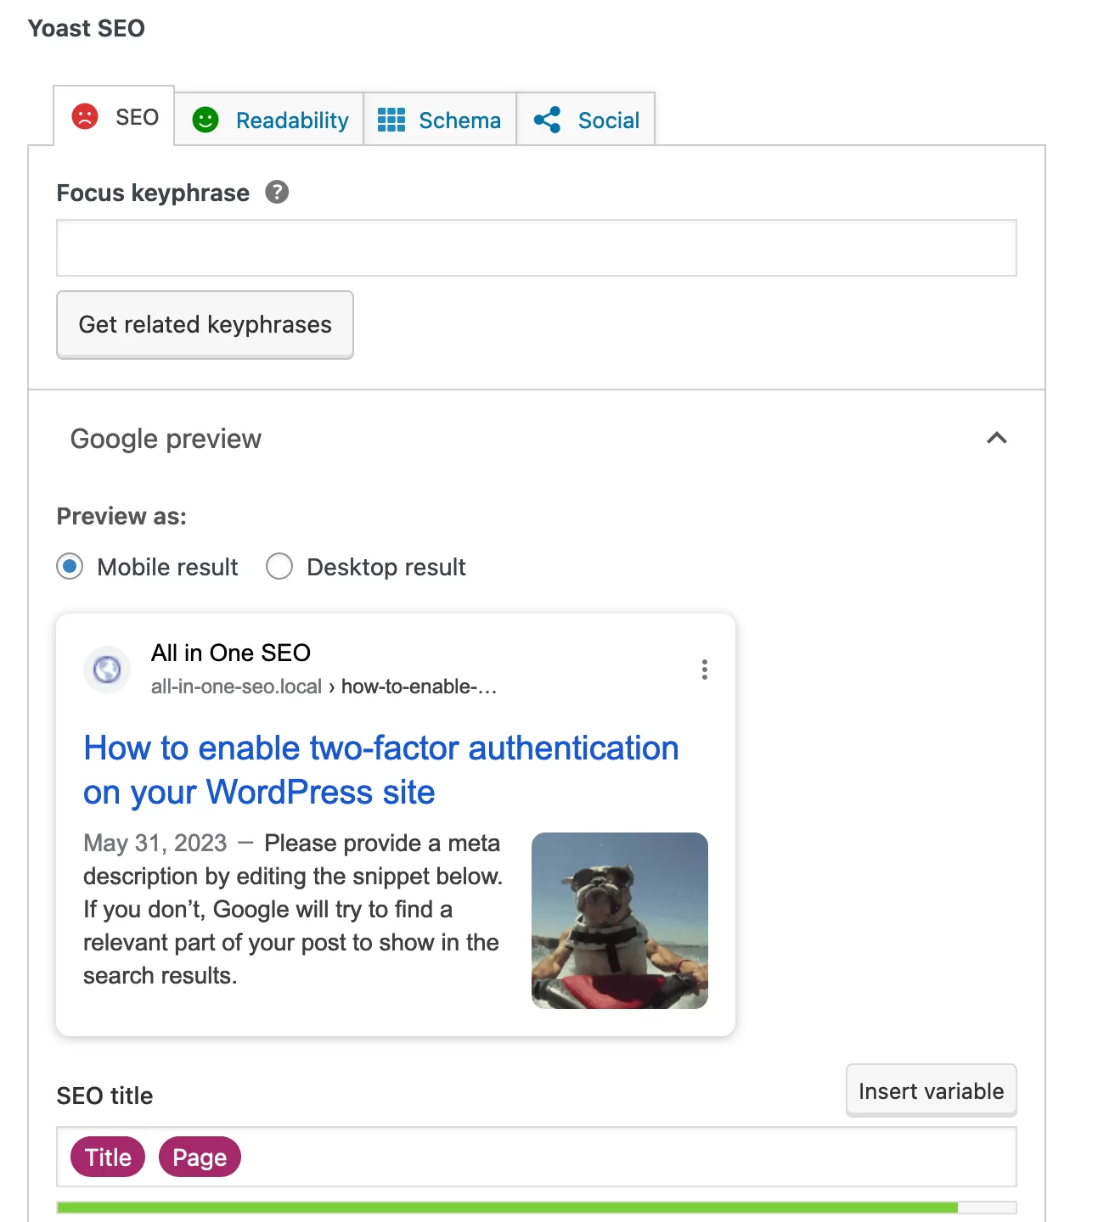
Task: Select the Mobile result radio button
Action: 70,566
